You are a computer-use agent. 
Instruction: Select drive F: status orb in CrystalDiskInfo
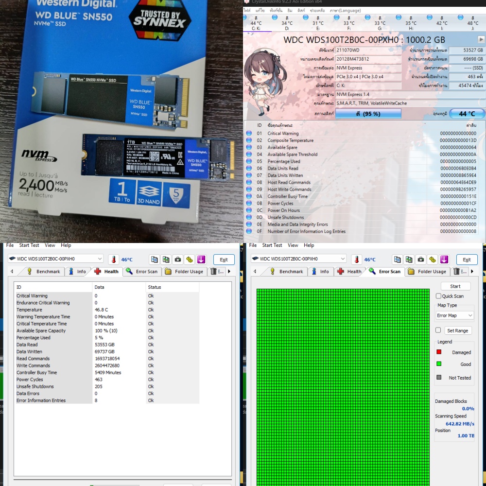[337, 17]
